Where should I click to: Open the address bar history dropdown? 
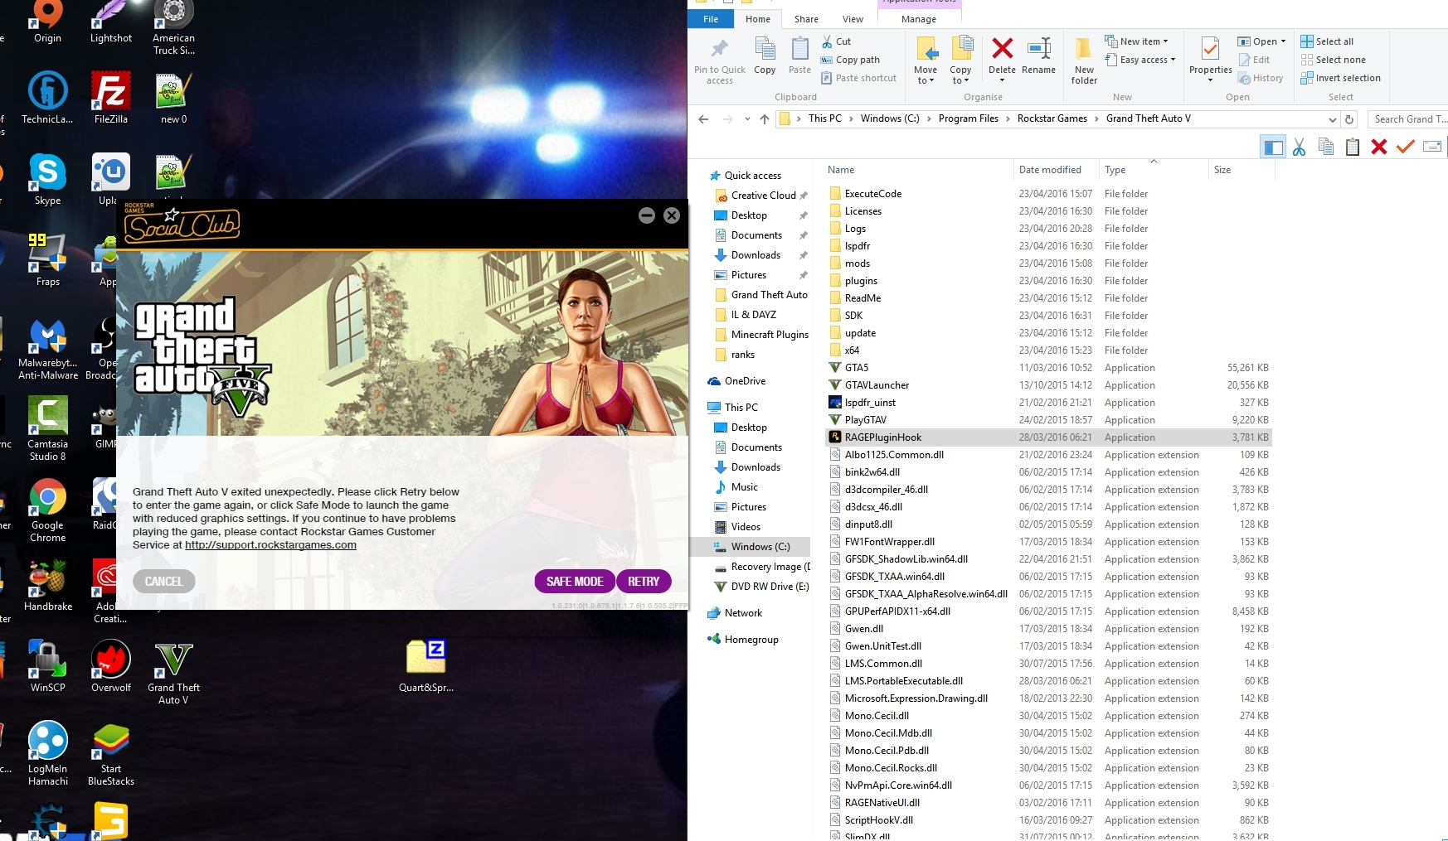point(1332,119)
